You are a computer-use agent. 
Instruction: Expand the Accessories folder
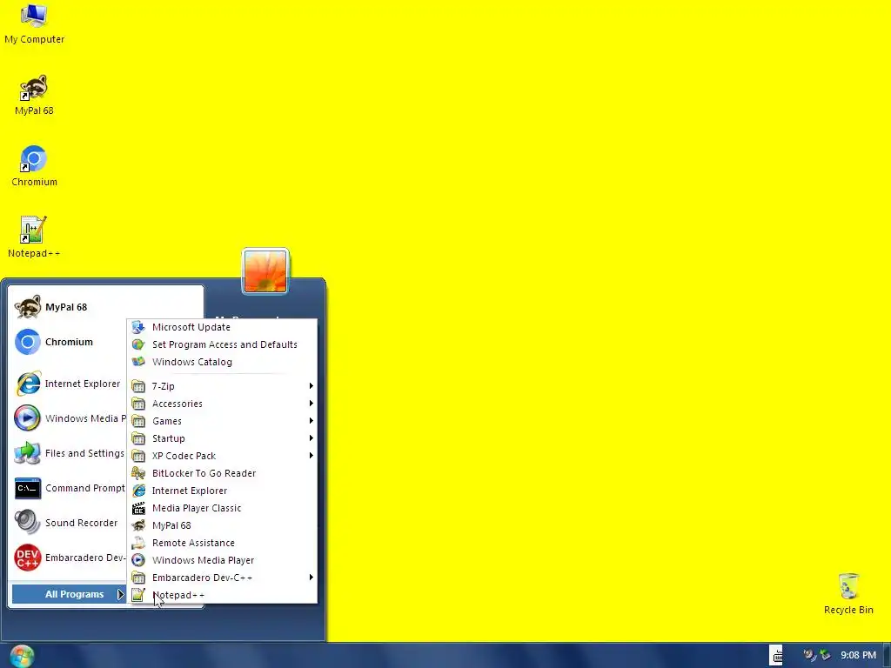click(x=223, y=404)
